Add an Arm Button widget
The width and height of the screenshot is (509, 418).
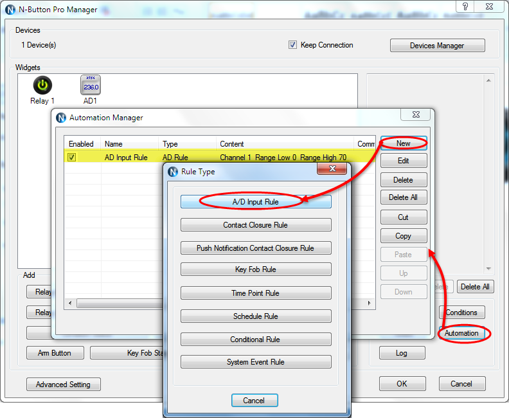coord(55,353)
